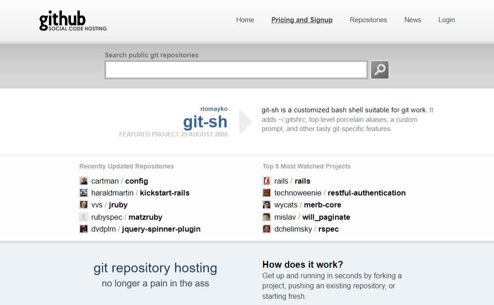Click the 'Recently Updated Repositories' heading
The height and width of the screenshot is (305, 494).
(x=126, y=166)
